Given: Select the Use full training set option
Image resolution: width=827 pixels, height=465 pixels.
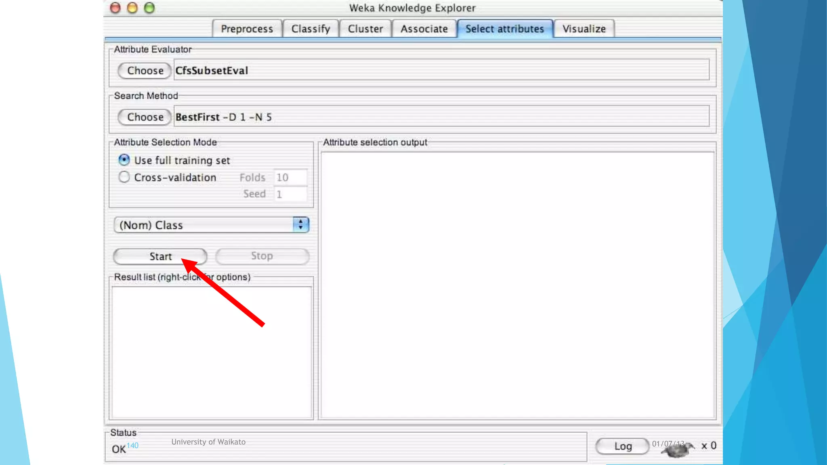Looking at the screenshot, I should [x=124, y=160].
